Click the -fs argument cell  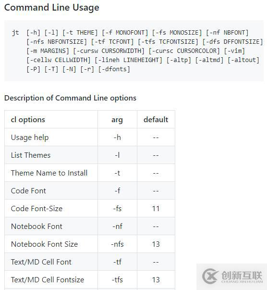(117, 209)
